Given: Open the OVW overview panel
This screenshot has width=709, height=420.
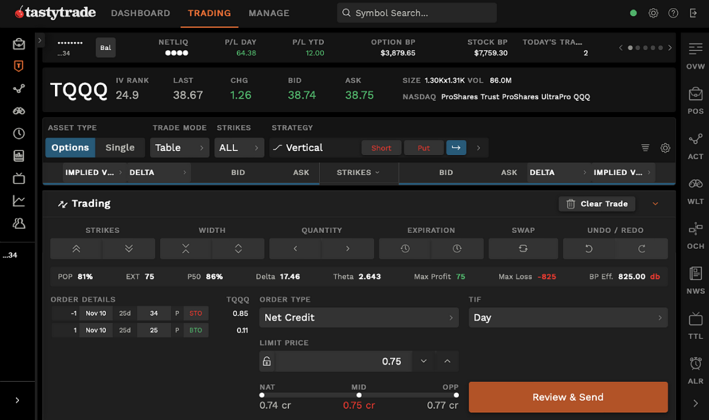Looking at the screenshot, I should [x=695, y=55].
